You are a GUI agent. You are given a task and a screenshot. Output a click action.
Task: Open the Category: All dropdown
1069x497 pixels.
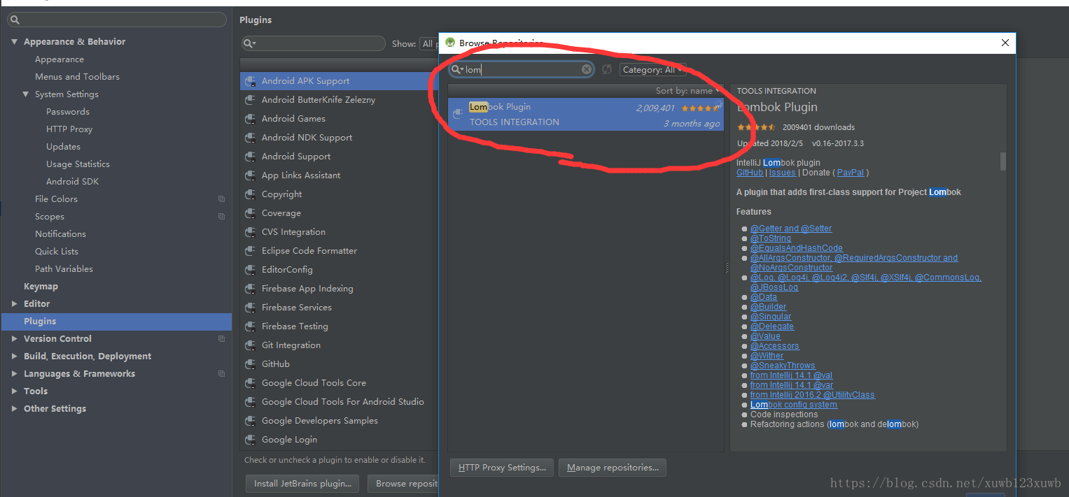coord(652,70)
